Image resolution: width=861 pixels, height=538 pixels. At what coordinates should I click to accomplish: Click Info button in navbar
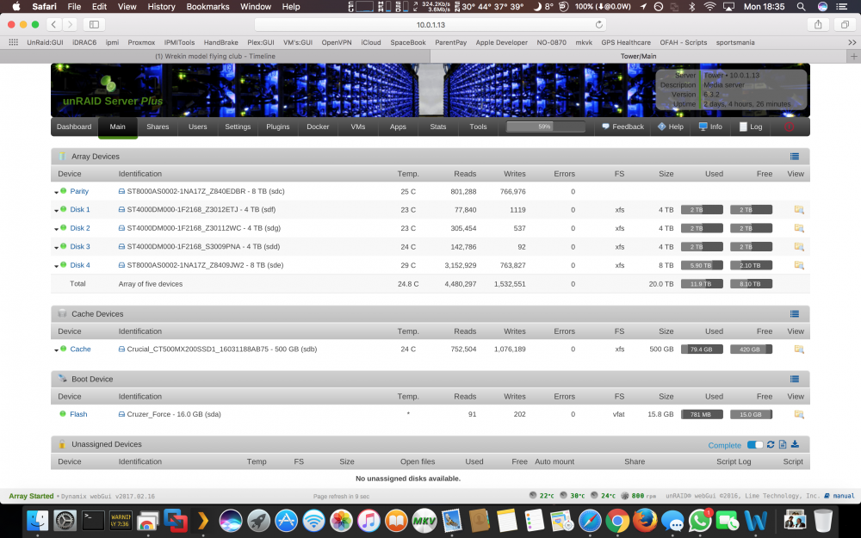pyautogui.click(x=710, y=127)
